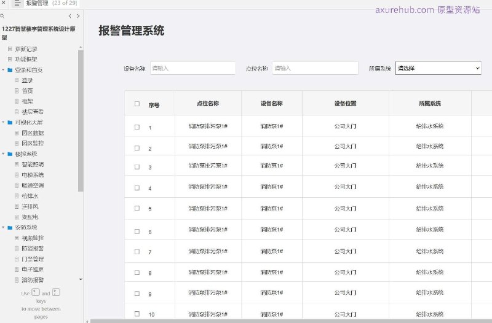Image resolution: width=492 pixels, height=323 pixels.
Task: Click the page icon beside 防盗报警
Action: click(x=17, y=249)
